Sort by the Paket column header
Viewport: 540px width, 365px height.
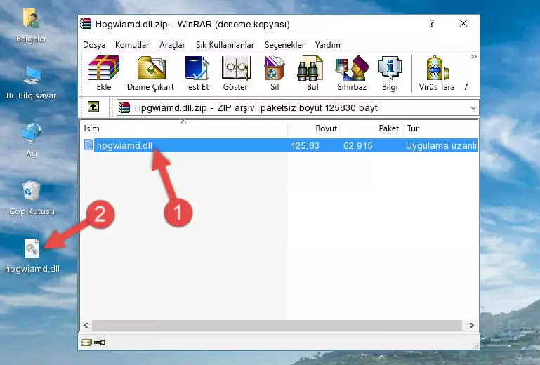[x=371, y=128]
